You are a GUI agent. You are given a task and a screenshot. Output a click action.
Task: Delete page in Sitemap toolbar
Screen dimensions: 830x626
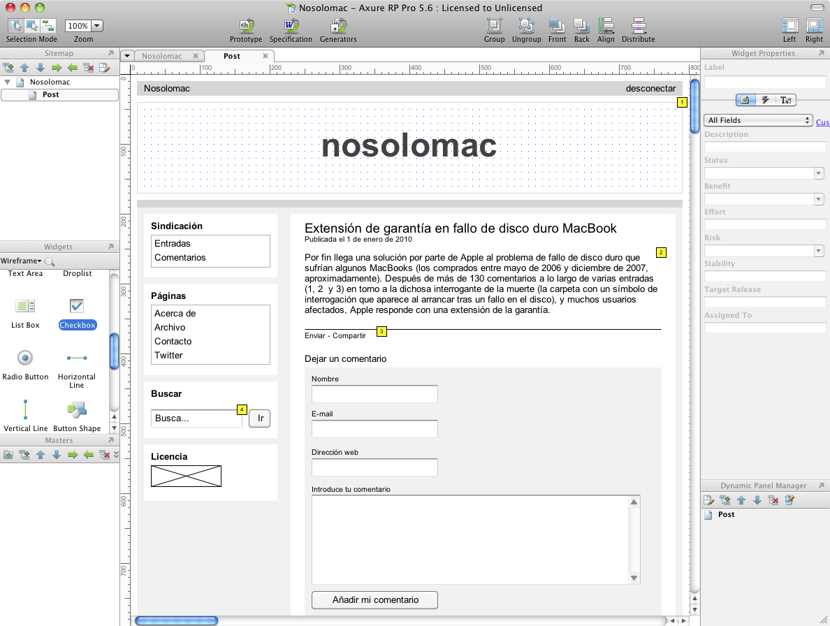coord(89,68)
